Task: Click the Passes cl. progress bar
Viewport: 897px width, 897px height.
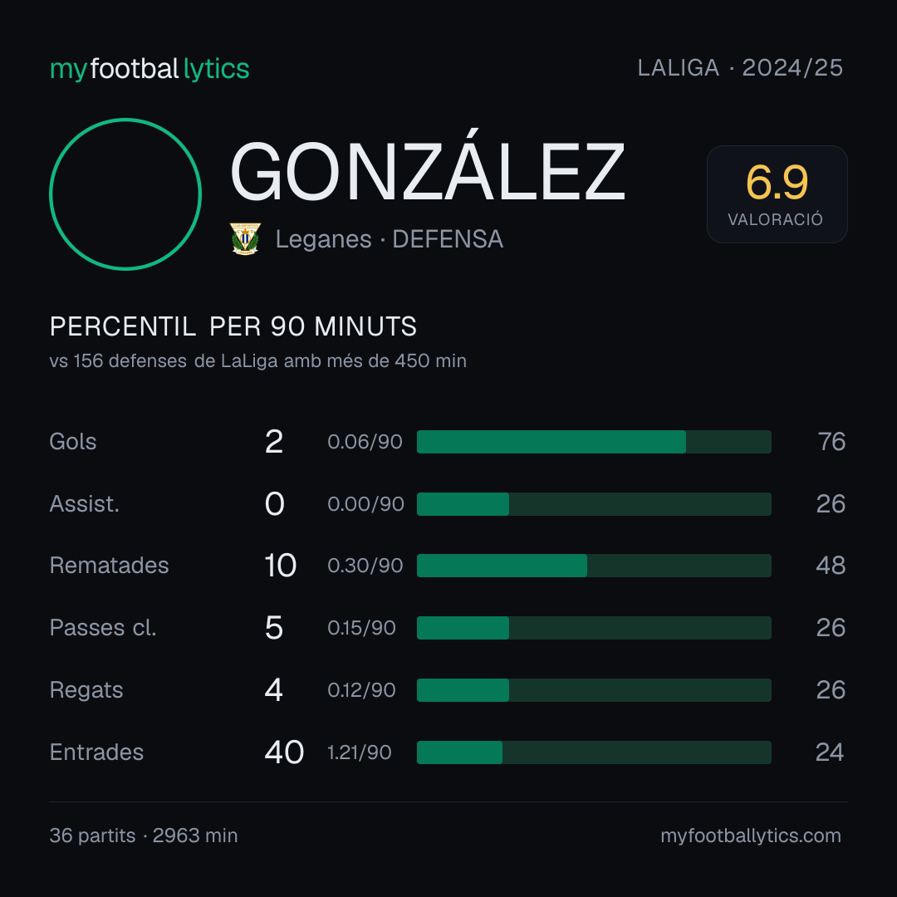Action: pyautogui.click(x=594, y=628)
